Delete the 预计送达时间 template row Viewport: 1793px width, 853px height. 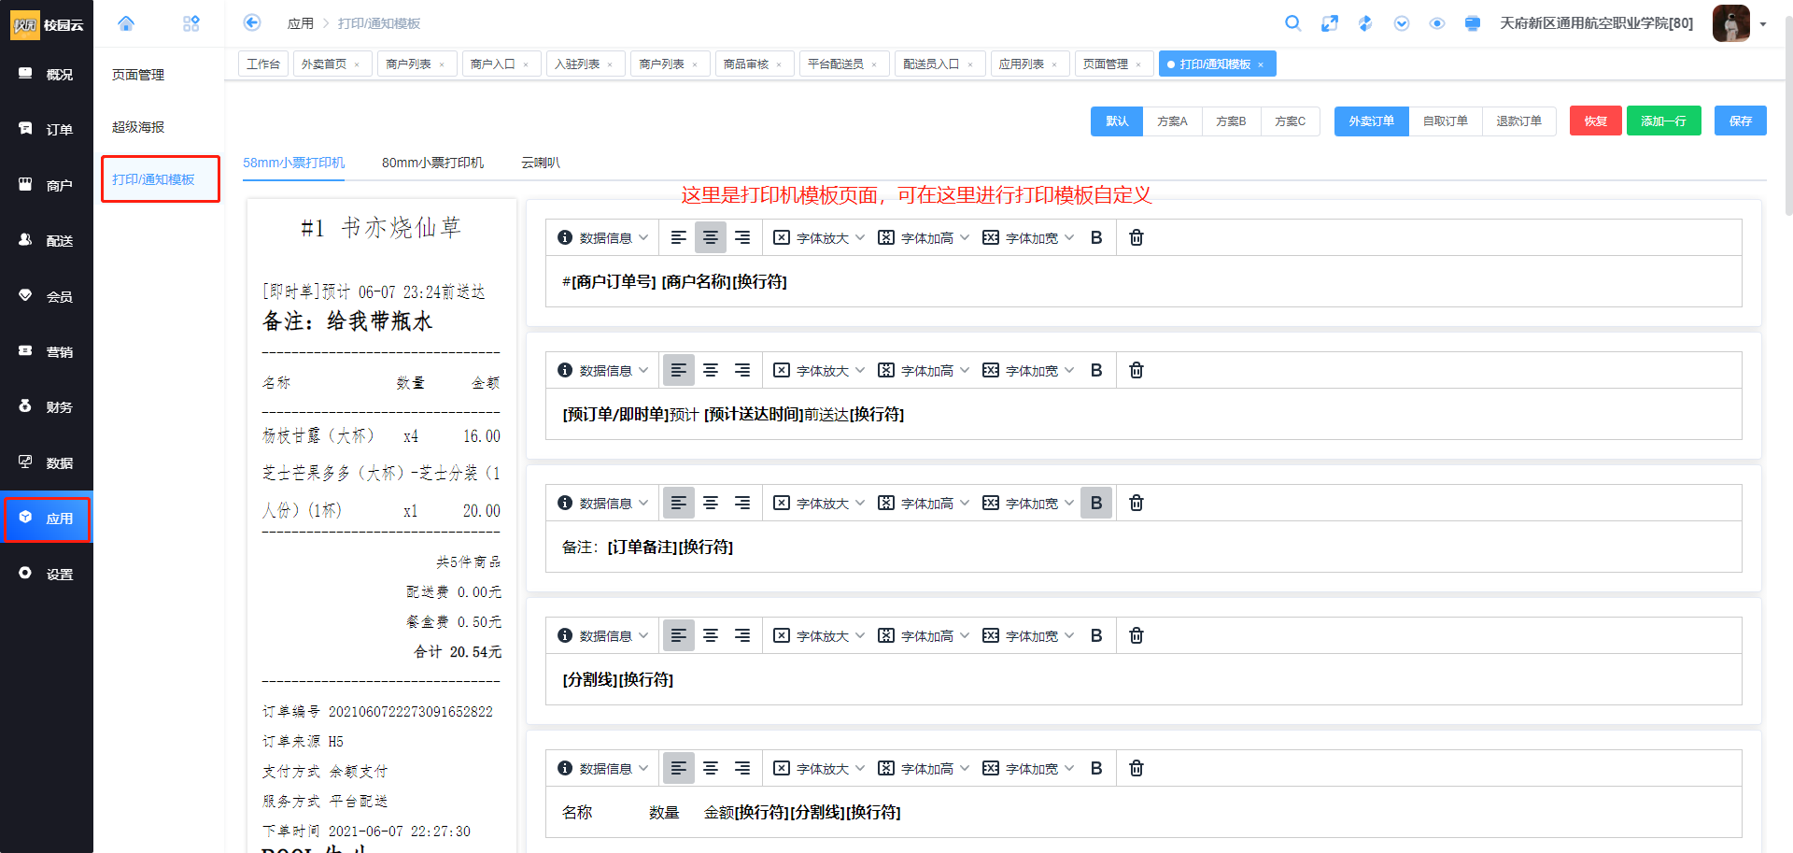tap(1137, 370)
